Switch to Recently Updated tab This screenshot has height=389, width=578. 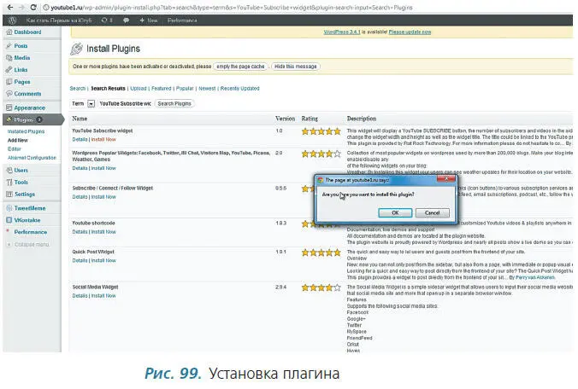click(x=240, y=88)
